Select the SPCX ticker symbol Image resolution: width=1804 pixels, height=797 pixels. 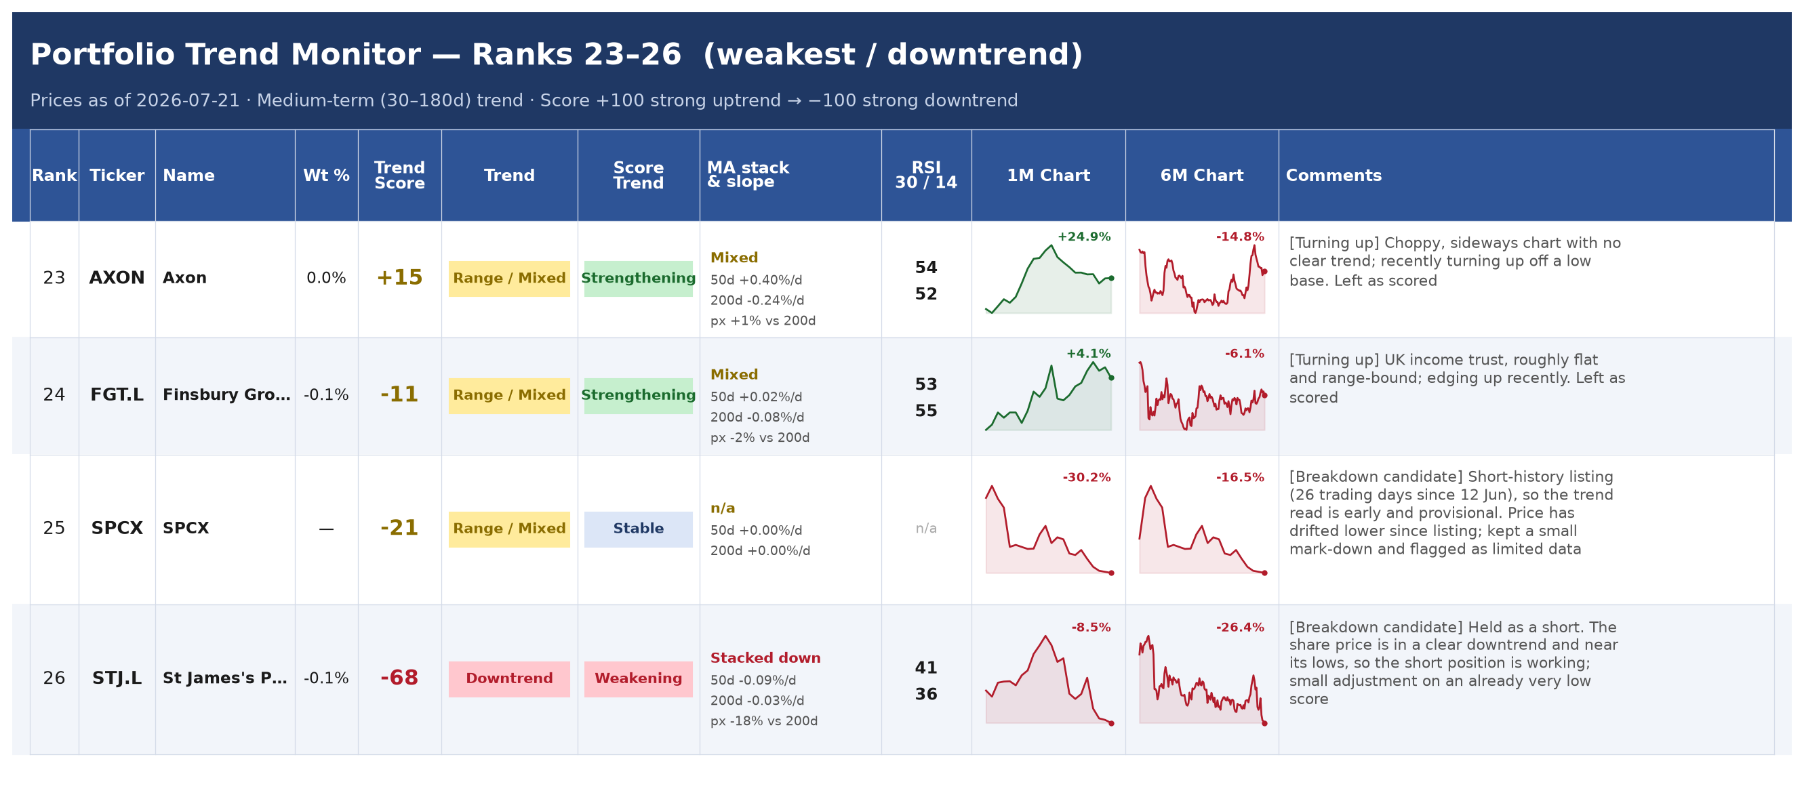117,528
